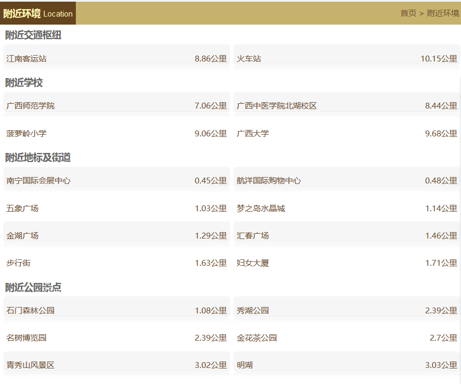
Task: Click the 附近学校 section heading
Action: (24, 83)
